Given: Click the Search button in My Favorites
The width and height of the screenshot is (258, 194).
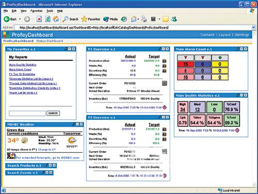Looking at the screenshot, I should (53, 113).
